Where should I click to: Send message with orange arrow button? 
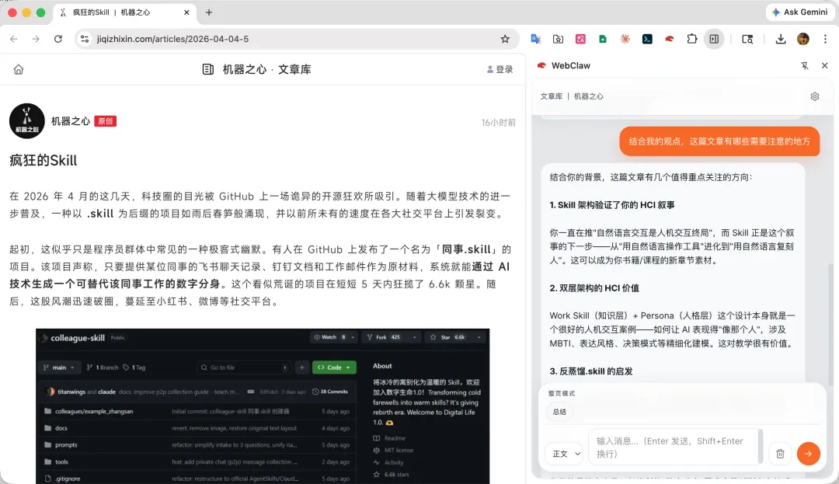coord(808,454)
